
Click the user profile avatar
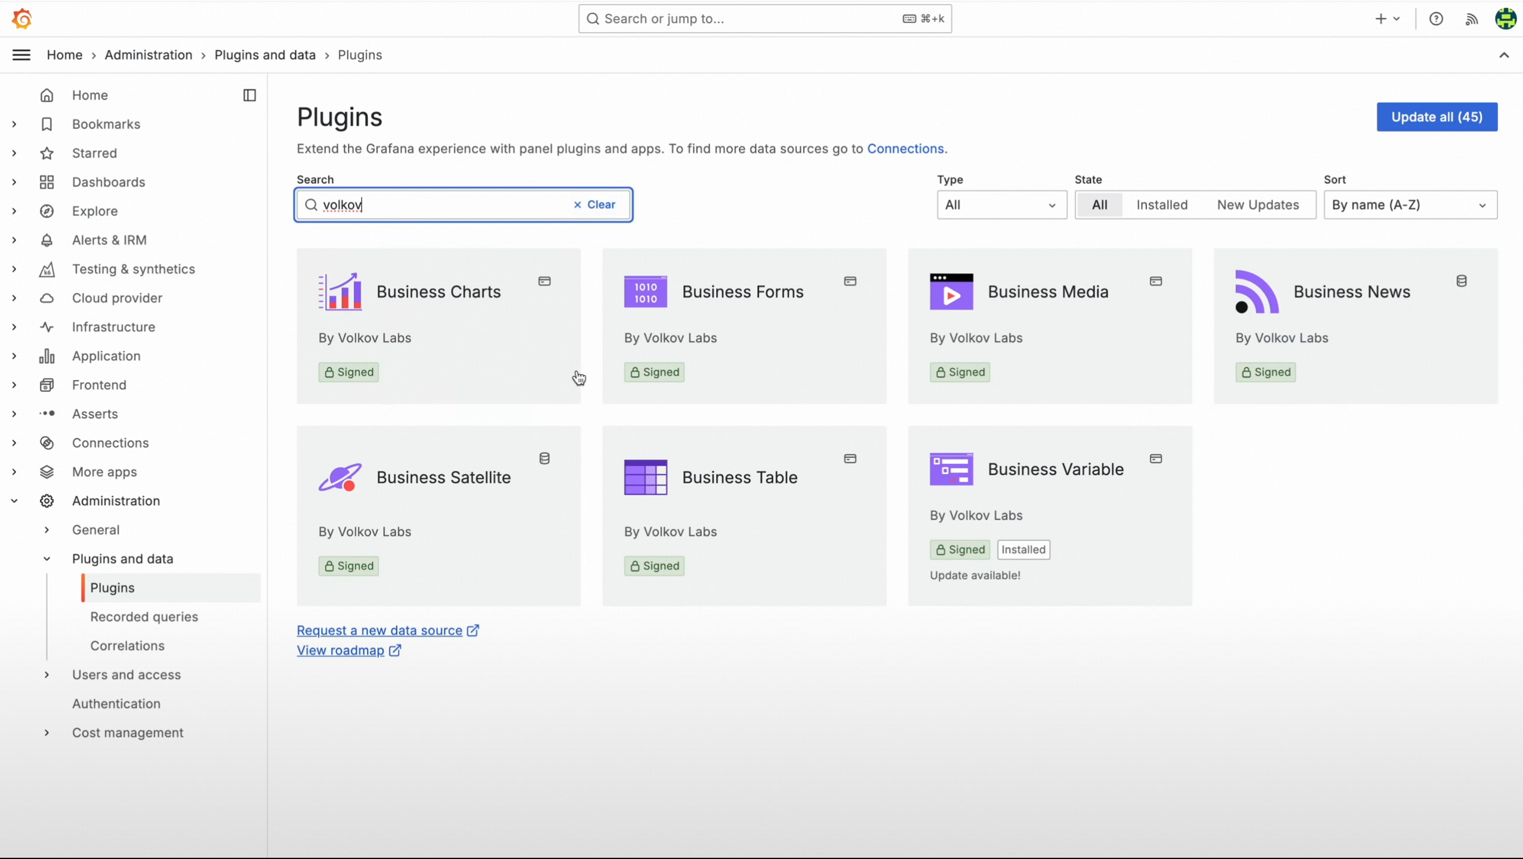(x=1505, y=19)
